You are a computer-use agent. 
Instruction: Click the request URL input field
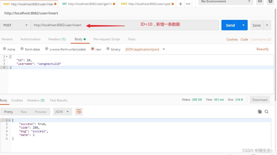[125, 25]
